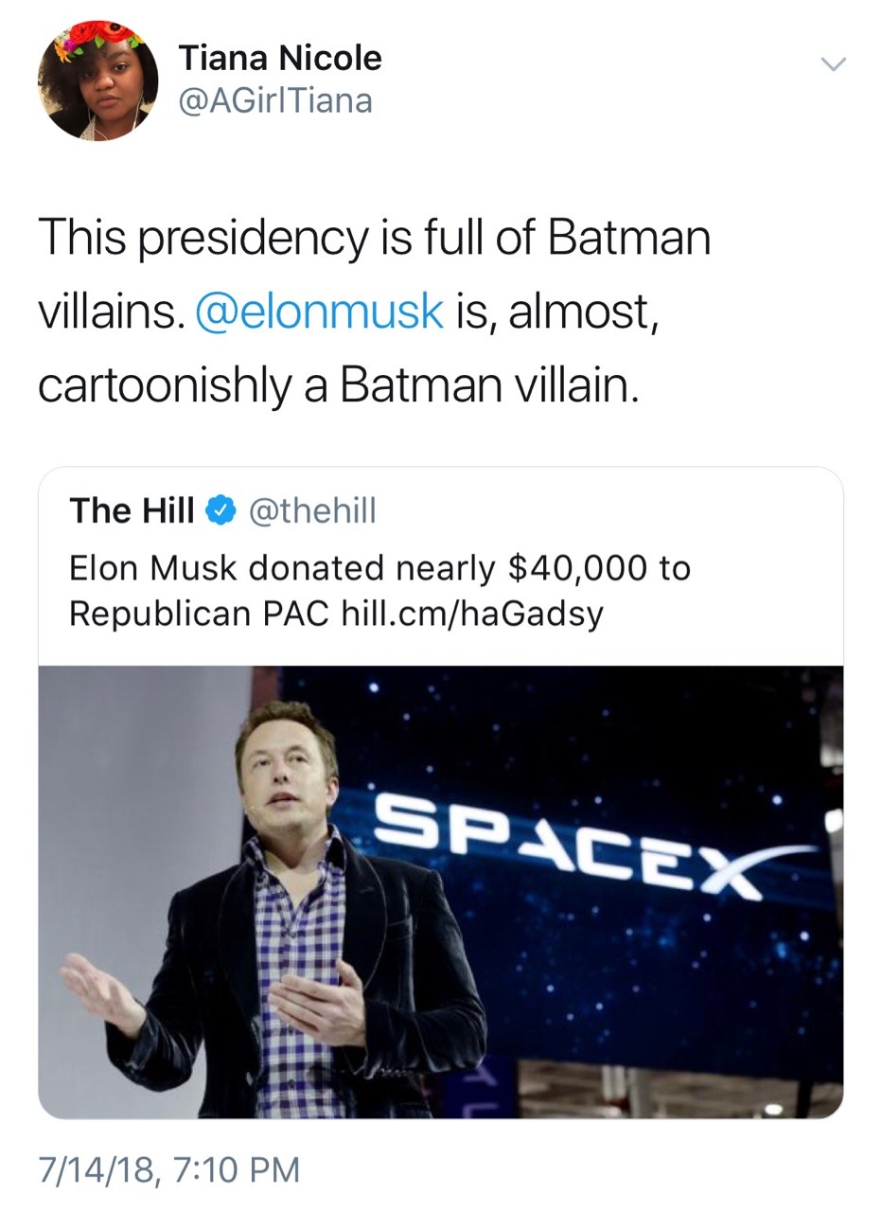Open the "Tiana Nicole" display name
The height and width of the screenshot is (1212, 882).
(x=280, y=58)
